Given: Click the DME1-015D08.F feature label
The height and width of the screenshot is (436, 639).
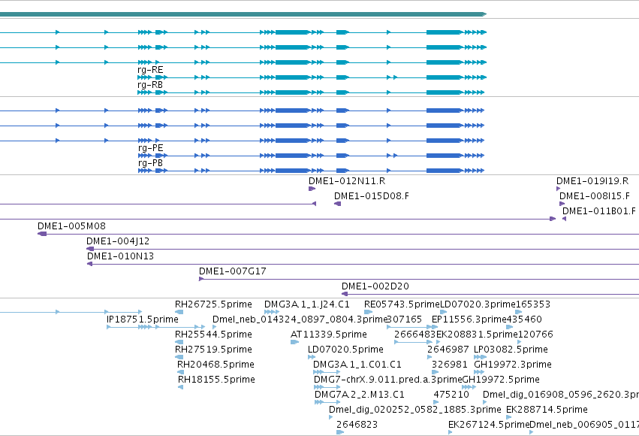Looking at the screenshot, I should click(372, 196).
